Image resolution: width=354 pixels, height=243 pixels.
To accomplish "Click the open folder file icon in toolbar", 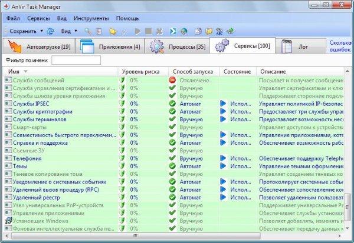I will pos(209,31).
